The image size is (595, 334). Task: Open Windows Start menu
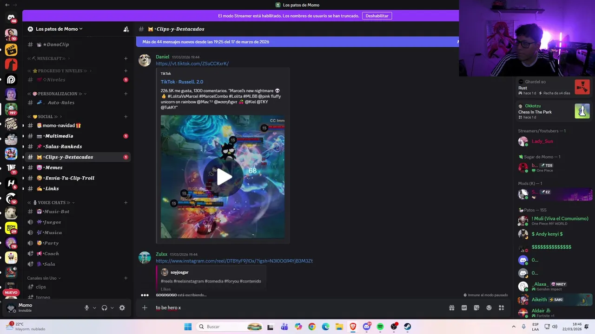[188, 327]
